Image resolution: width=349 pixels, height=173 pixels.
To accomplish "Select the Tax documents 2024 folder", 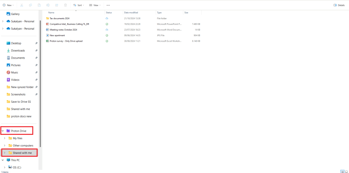I will tap(60, 18).
